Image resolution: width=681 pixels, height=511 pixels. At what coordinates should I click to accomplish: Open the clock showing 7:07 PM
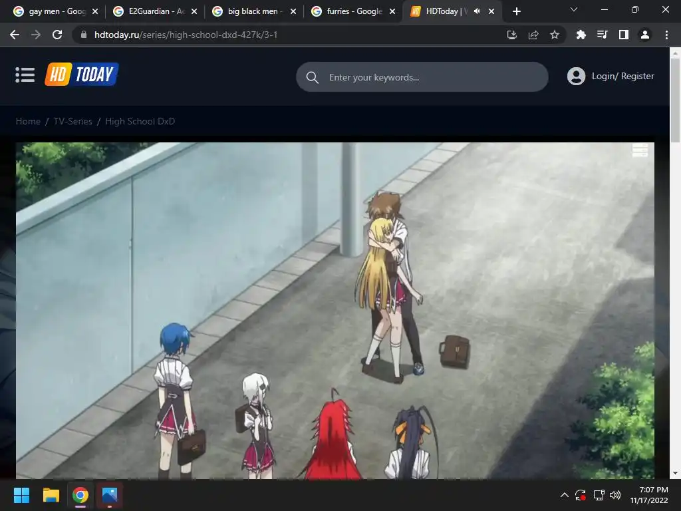pos(649,495)
